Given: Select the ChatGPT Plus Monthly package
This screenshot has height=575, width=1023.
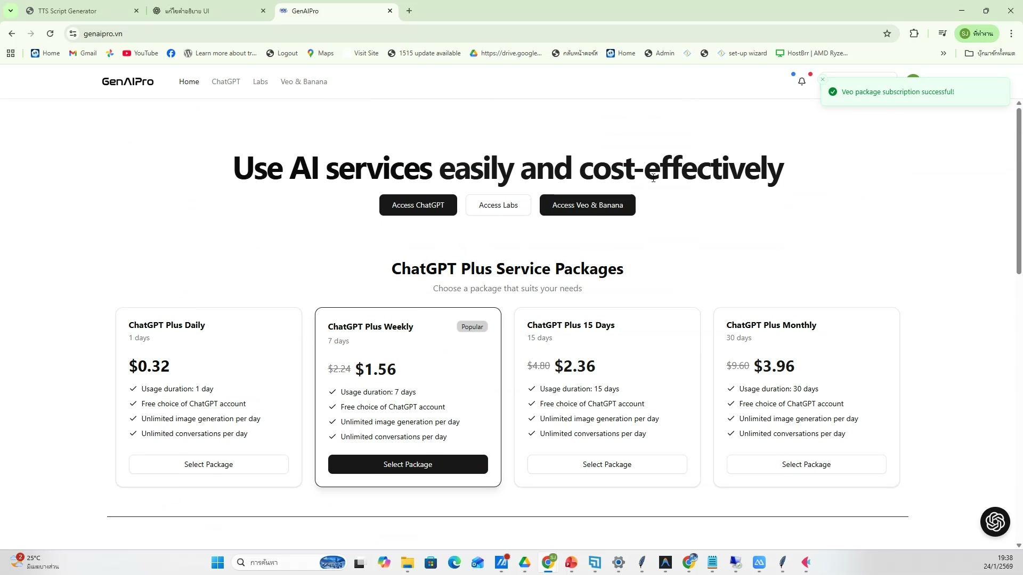Looking at the screenshot, I should pyautogui.click(x=806, y=464).
